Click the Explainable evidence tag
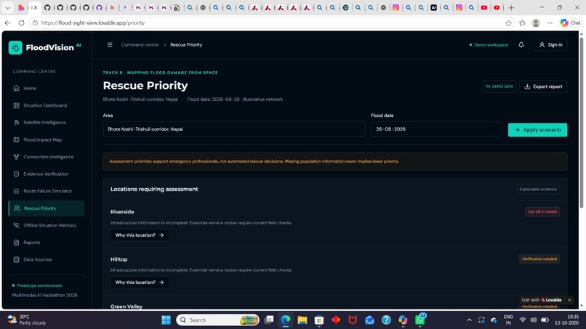 (538, 190)
